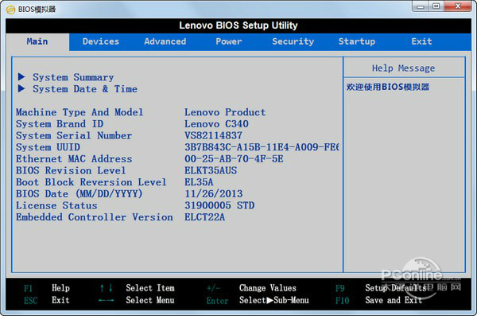Viewport: 477px width, 316px height.
Task: Click the Enter Select Sub-Menu hint
Action: point(258,300)
